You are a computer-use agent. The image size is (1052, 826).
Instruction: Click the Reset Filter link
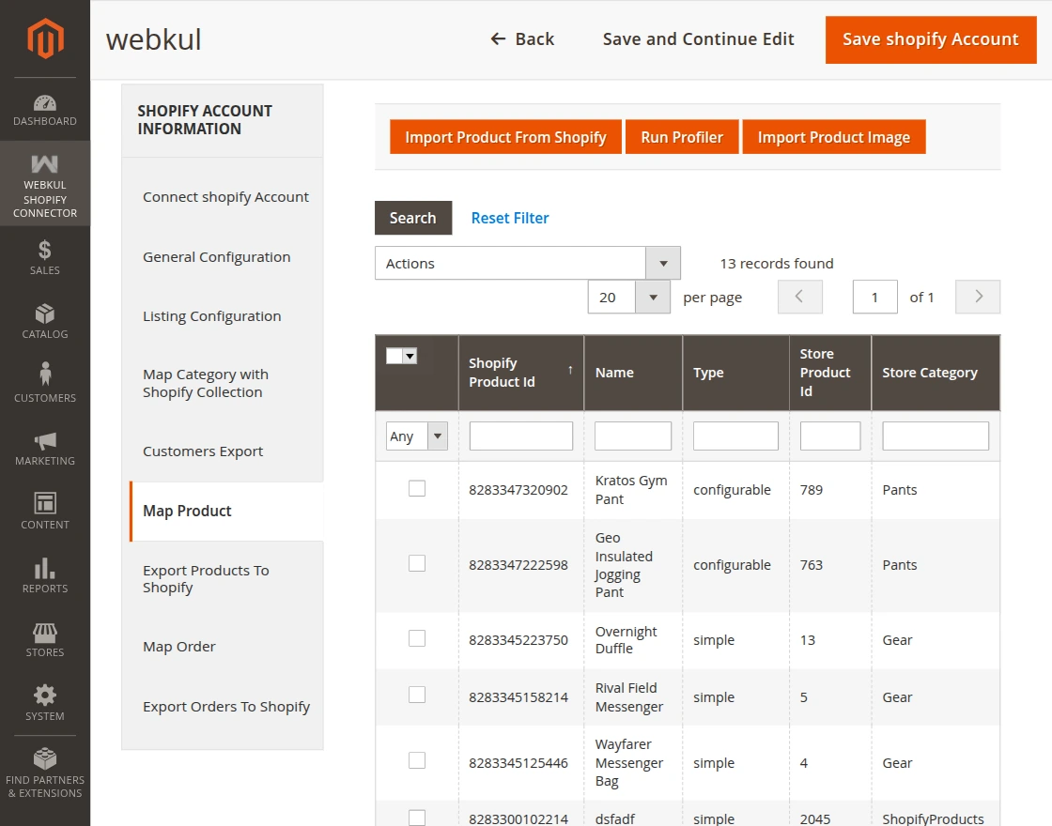click(x=510, y=218)
